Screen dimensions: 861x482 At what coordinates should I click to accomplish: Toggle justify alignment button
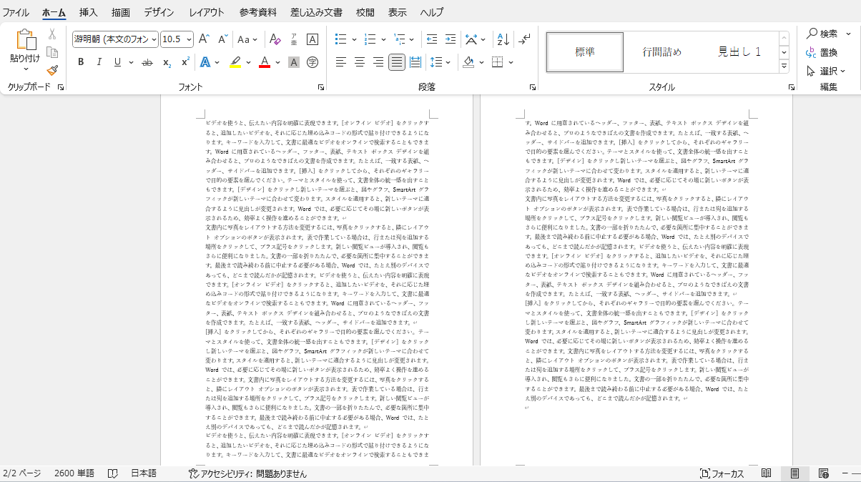click(396, 62)
